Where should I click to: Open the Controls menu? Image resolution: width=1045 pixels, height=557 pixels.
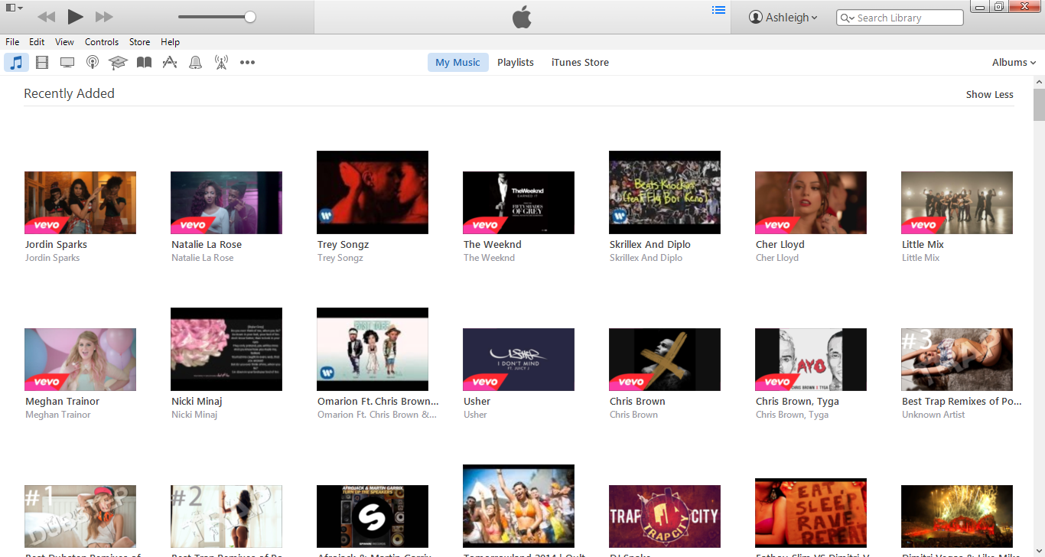click(102, 42)
